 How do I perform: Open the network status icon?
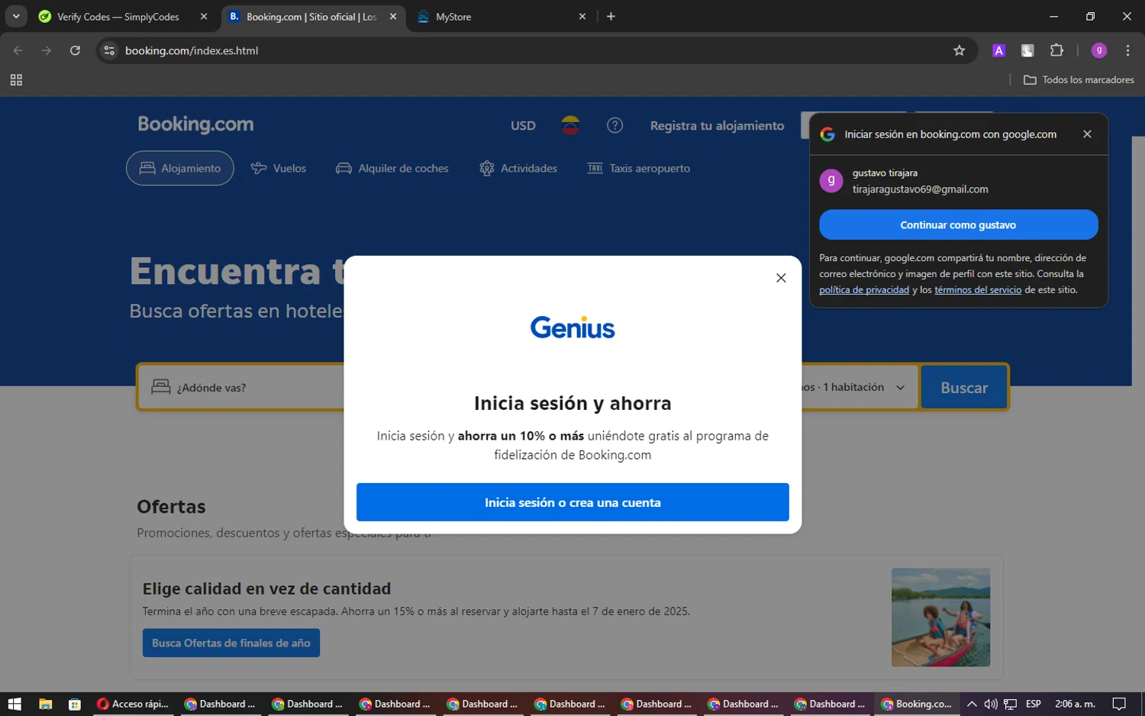coord(1010,704)
